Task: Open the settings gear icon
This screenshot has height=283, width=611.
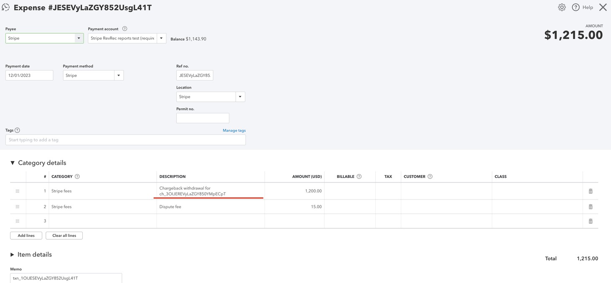Action: [x=562, y=7]
